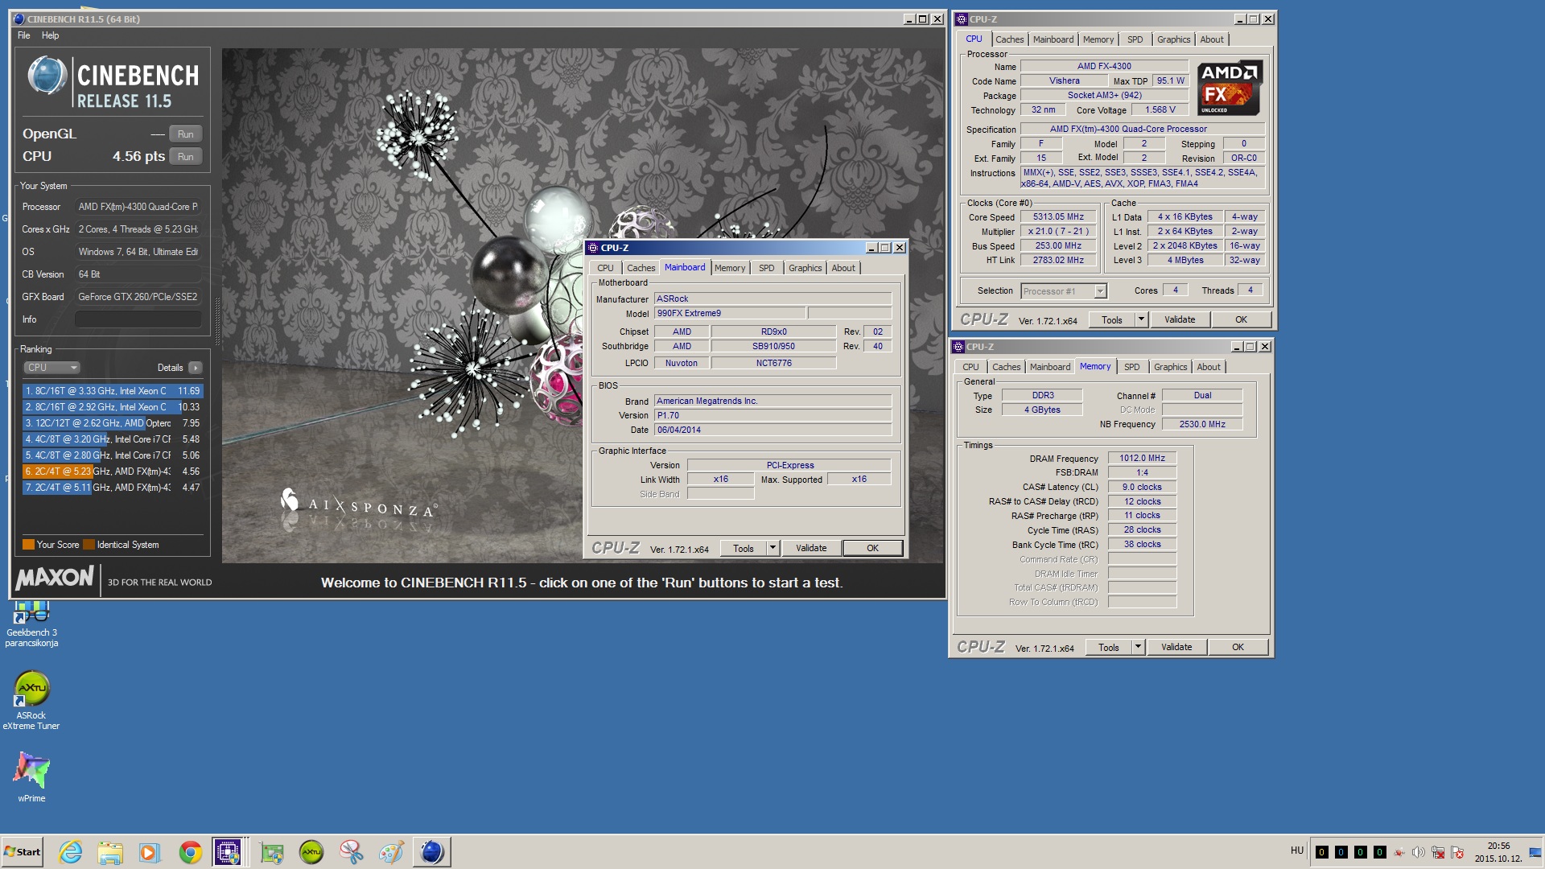Open Graphics tab in top-right CPU-Z window

(x=1173, y=39)
